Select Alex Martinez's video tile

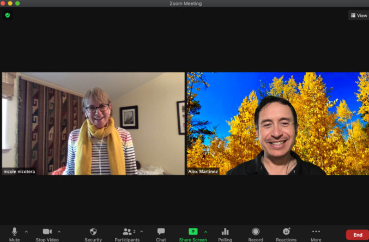coord(277,123)
